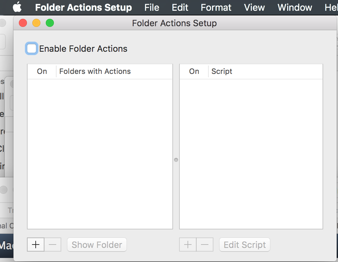The width and height of the screenshot is (338, 262).
Task: Click the add folder plus button
Action: (x=36, y=245)
